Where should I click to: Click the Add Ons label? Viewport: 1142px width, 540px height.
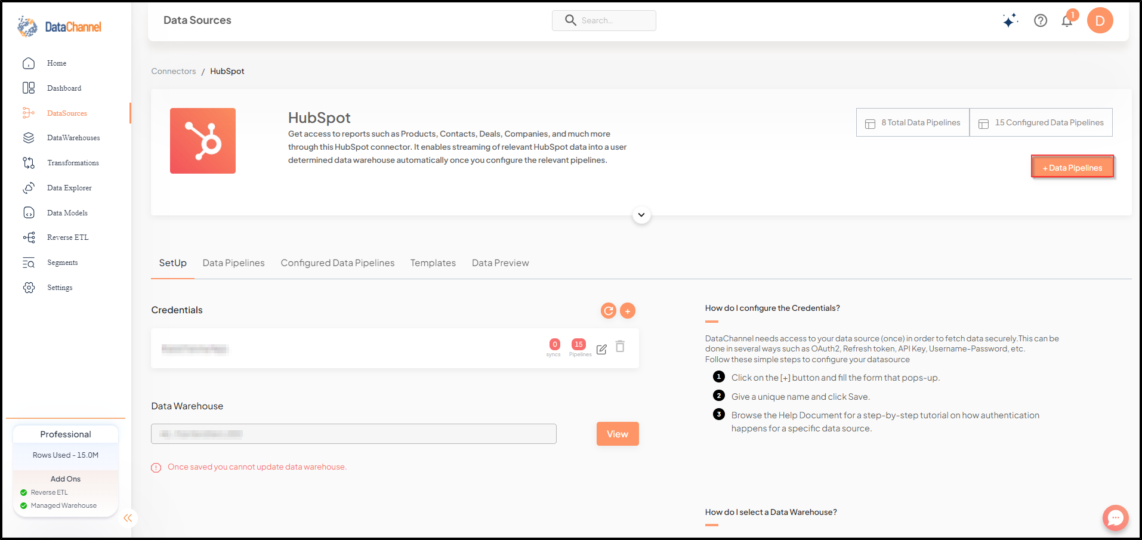coord(66,479)
